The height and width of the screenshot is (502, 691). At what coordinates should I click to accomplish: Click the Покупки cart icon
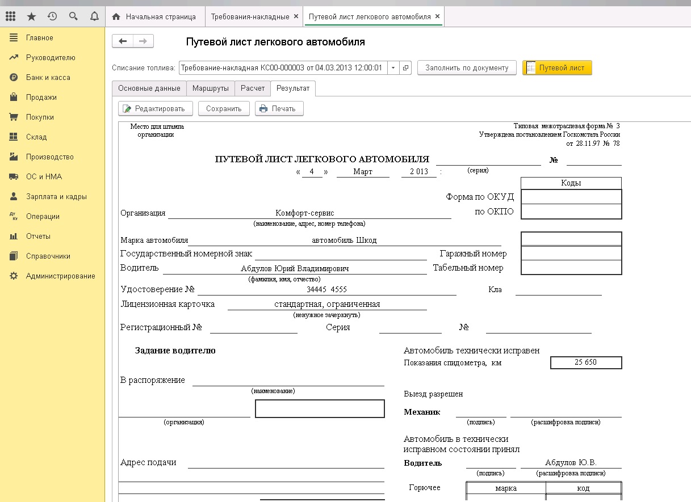tap(14, 117)
